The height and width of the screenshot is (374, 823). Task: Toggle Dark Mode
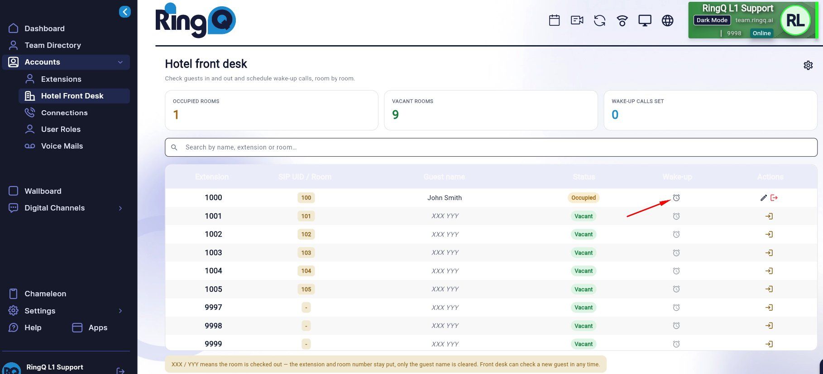(712, 20)
